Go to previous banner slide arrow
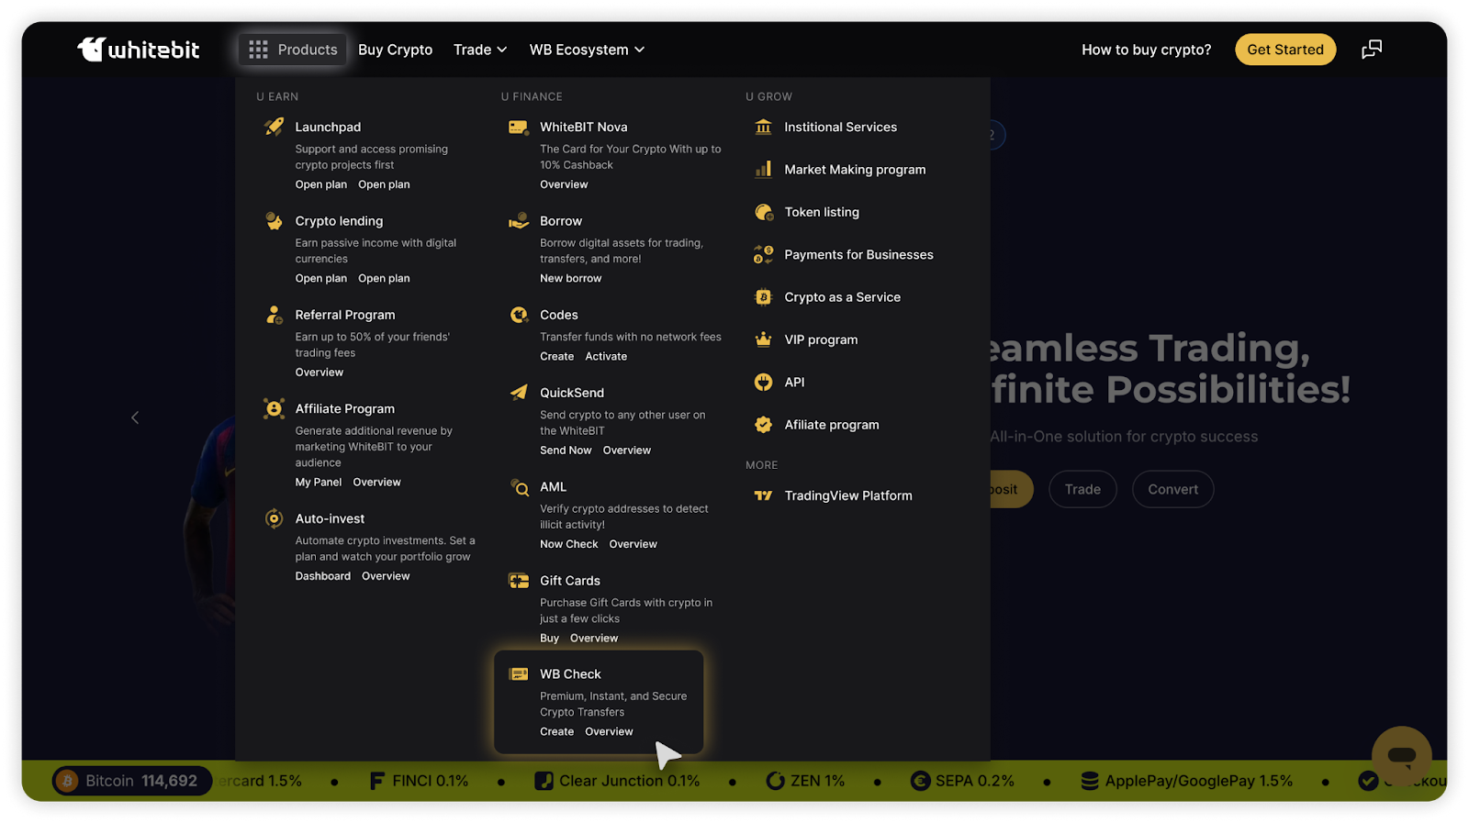 coord(135,417)
